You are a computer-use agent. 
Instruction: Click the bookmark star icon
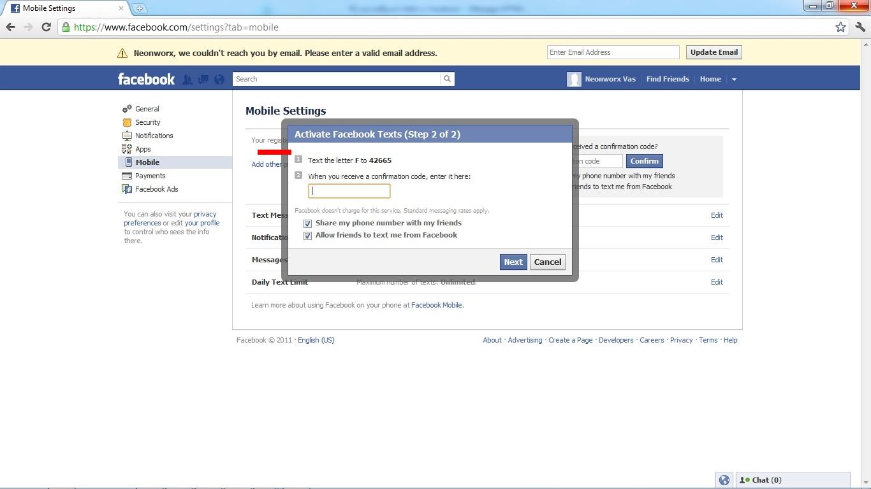click(x=840, y=27)
